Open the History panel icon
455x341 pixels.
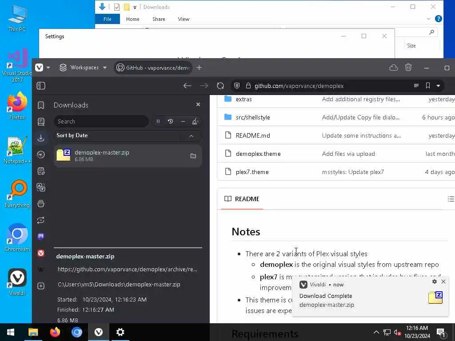point(41,155)
